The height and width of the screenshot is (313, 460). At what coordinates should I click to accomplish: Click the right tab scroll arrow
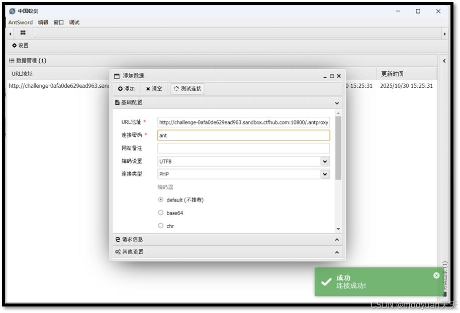[445, 34]
